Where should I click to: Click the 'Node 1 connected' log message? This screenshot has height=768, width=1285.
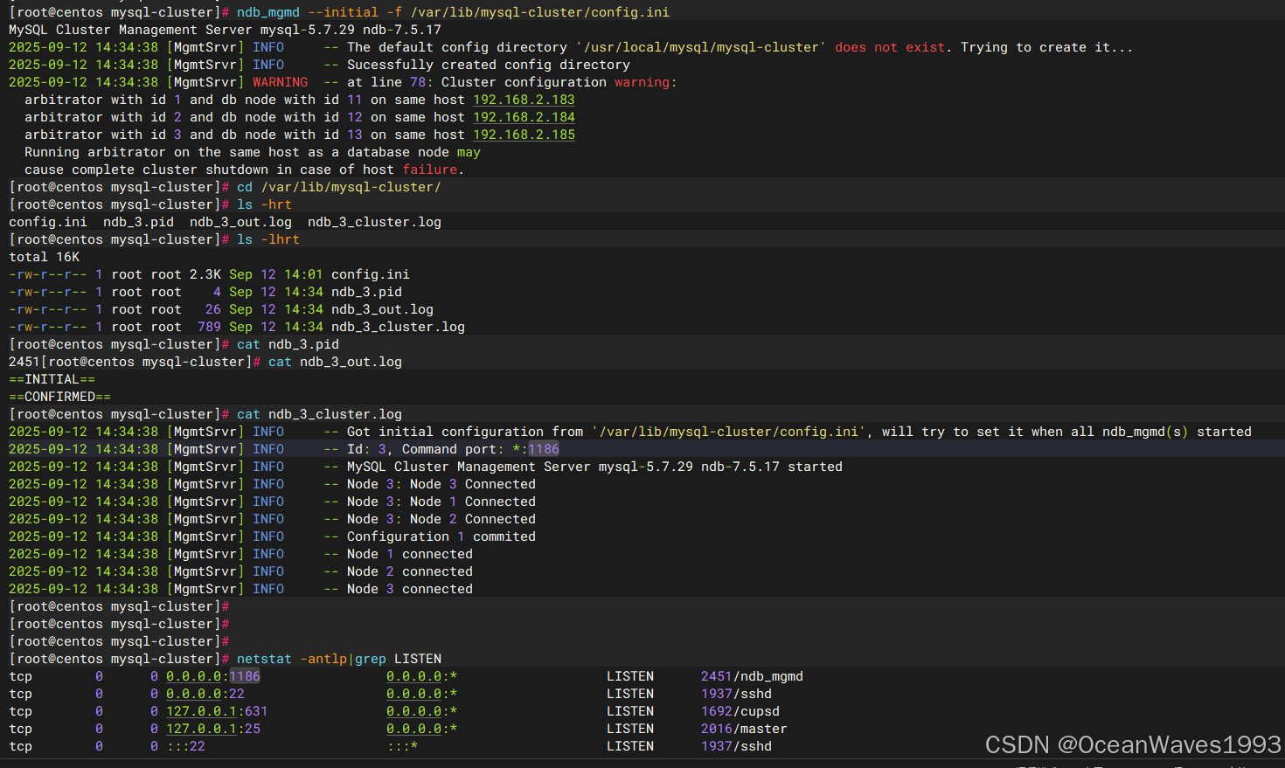[410, 554]
